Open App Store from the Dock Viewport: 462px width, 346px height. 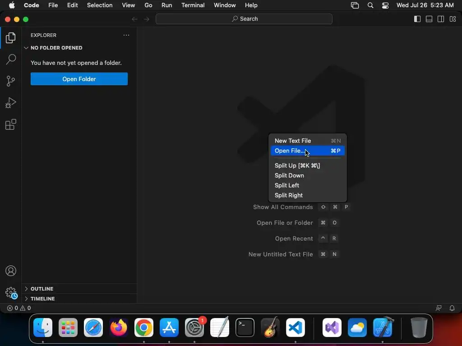(x=169, y=328)
